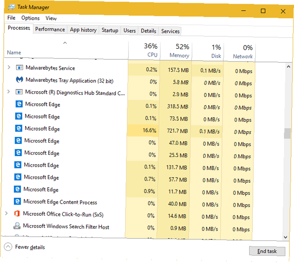Select Microsoft Windows Search Filter Host row

coord(126,227)
